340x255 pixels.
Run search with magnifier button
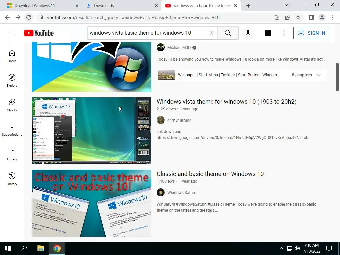point(228,33)
